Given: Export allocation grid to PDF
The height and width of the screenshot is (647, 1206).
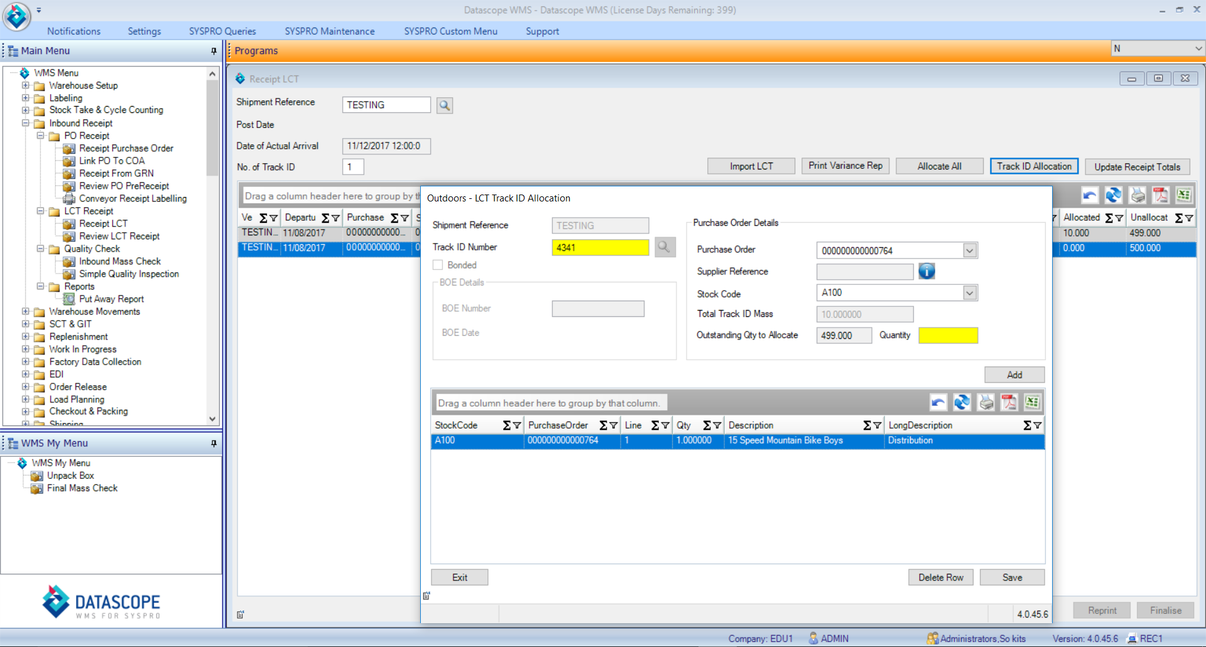Looking at the screenshot, I should 1009,402.
